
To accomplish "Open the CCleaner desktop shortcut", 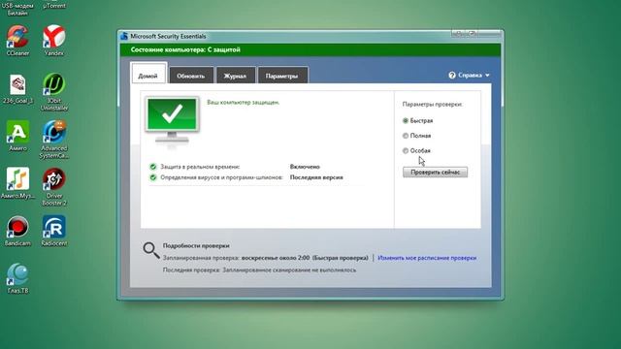I will click(x=17, y=41).
